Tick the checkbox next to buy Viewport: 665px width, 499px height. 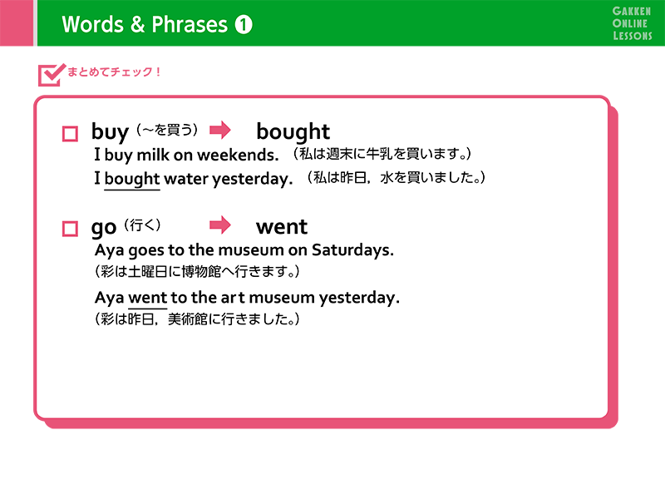[x=70, y=133]
